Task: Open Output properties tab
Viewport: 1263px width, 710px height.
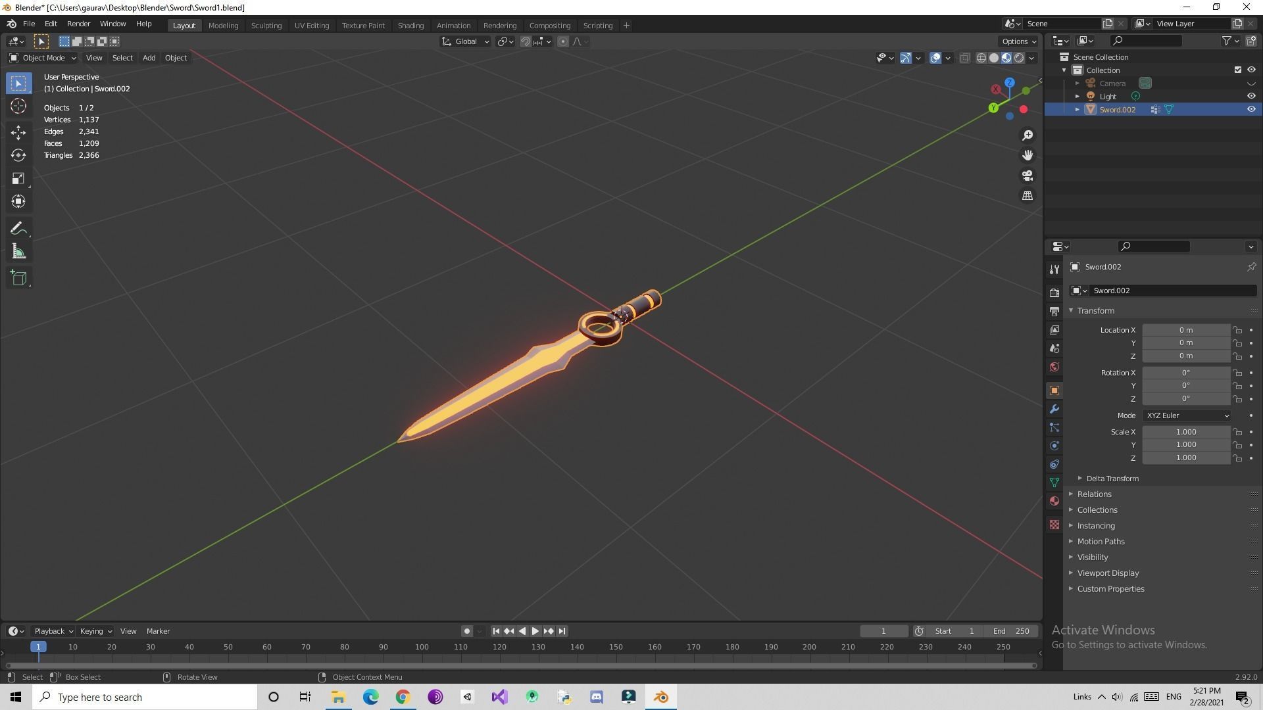Action: click(x=1054, y=311)
